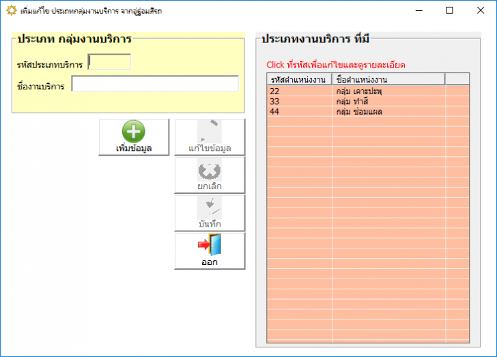
Task: Click the gear icon in title bar
Action: (11, 10)
